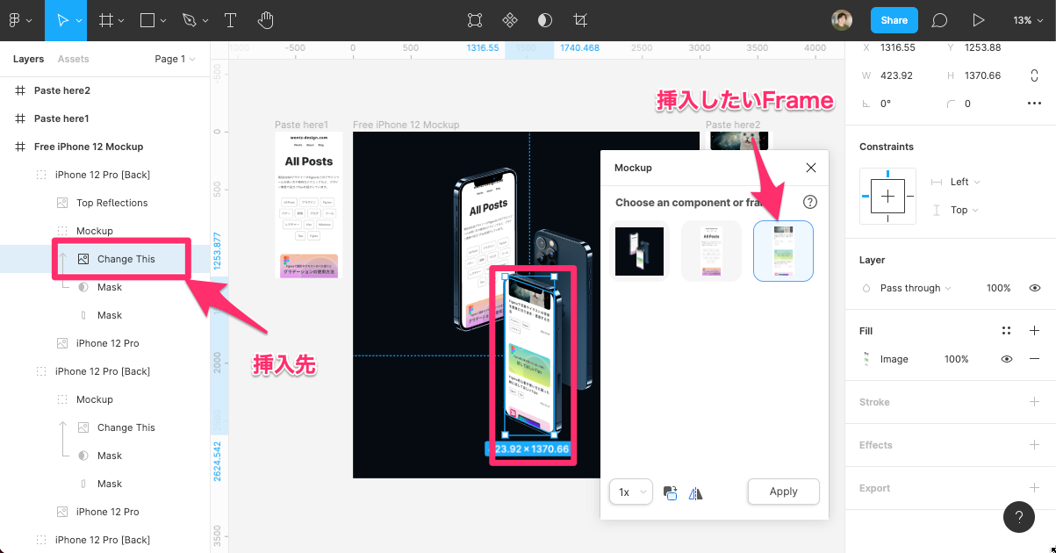Click the Share button
The width and height of the screenshot is (1056, 553).
click(894, 19)
